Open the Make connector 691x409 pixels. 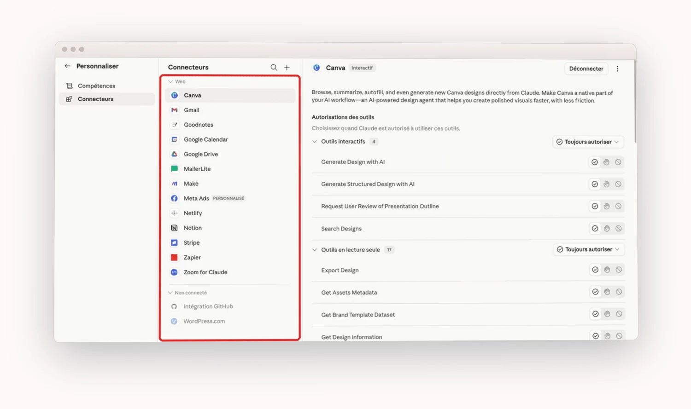point(230,184)
